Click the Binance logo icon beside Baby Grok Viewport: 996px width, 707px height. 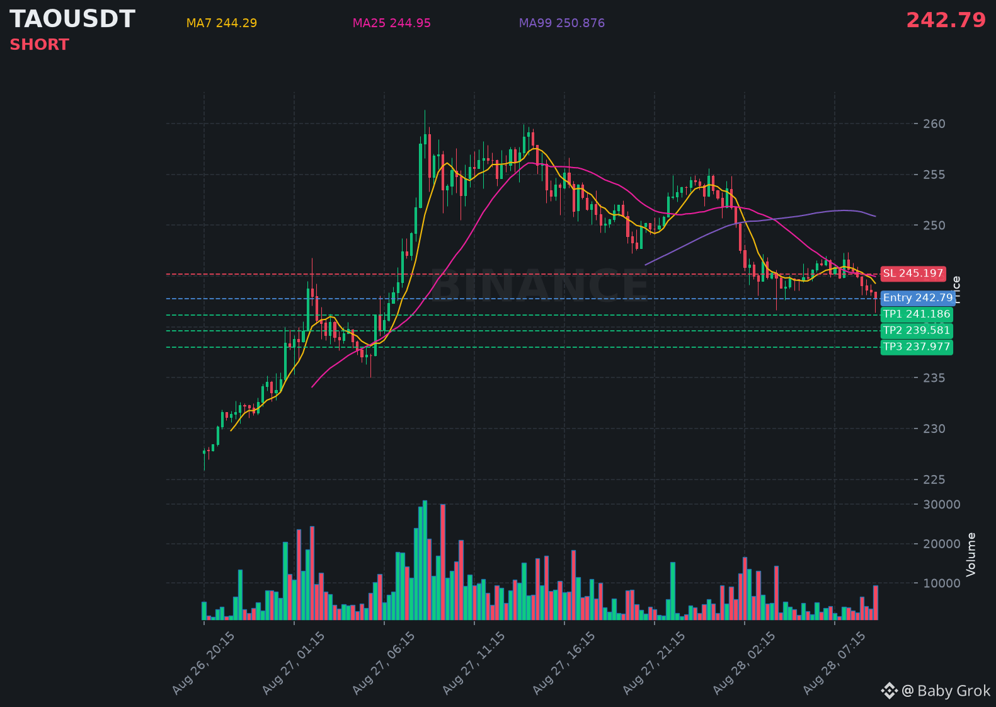(x=889, y=691)
